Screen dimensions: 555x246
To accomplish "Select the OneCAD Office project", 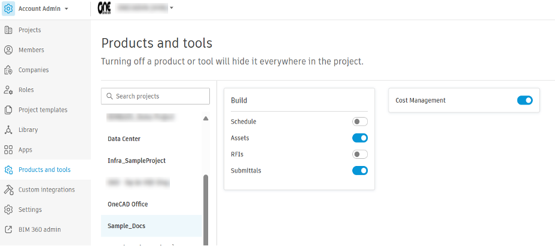I will [x=128, y=204].
